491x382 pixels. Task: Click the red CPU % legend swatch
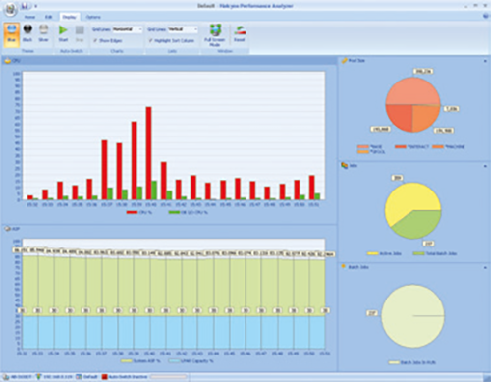[132, 212]
